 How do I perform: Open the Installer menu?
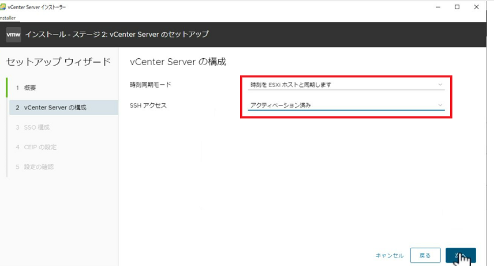[8, 18]
